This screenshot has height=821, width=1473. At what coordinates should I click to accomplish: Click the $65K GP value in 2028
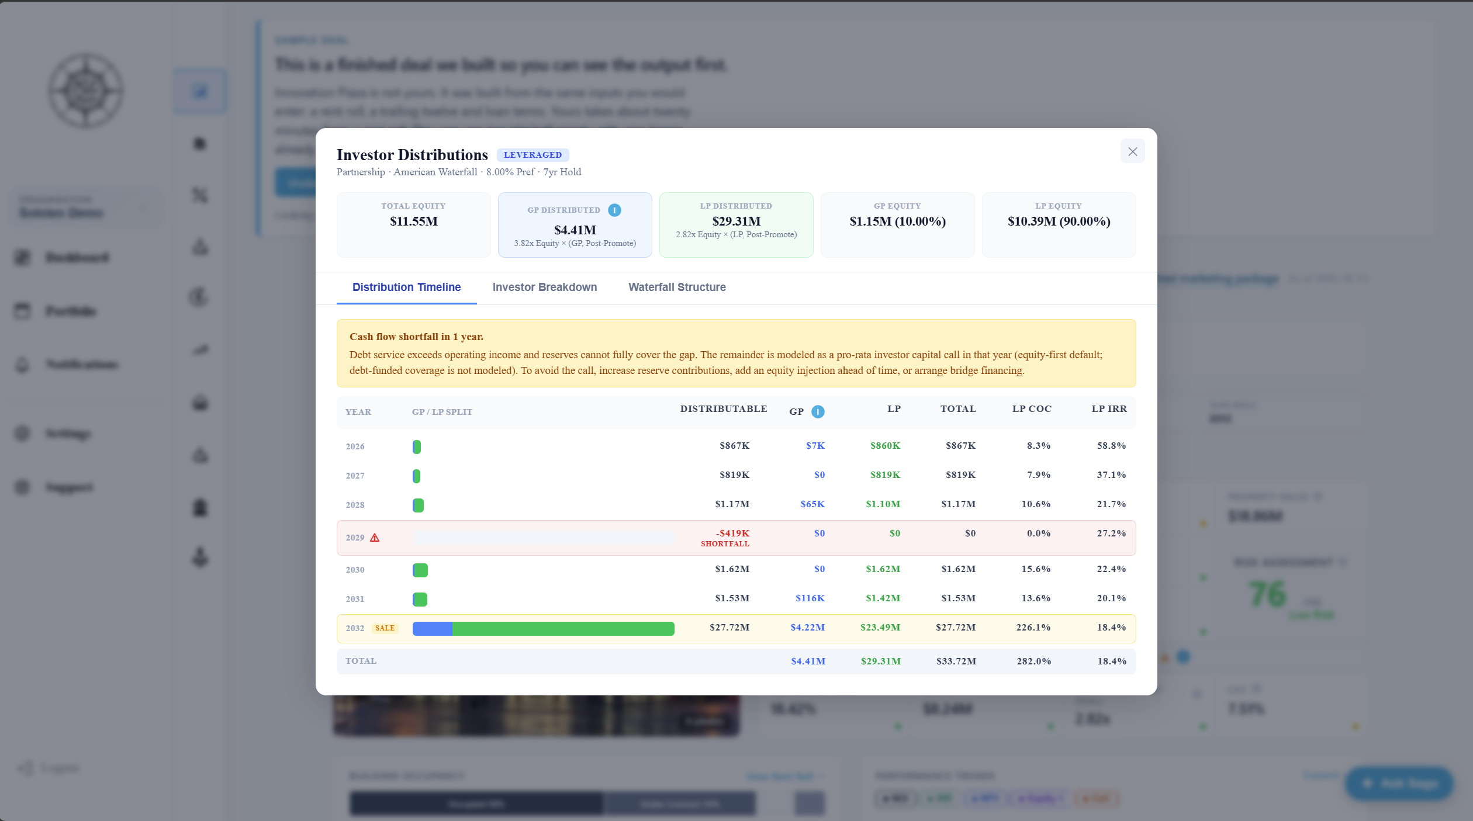pyautogui.click(x=812, y=504)
